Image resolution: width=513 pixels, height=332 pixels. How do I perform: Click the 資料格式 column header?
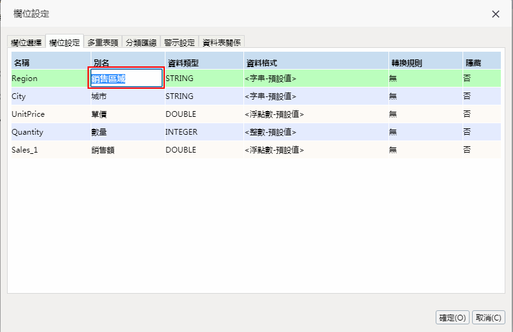click(261, 63)
